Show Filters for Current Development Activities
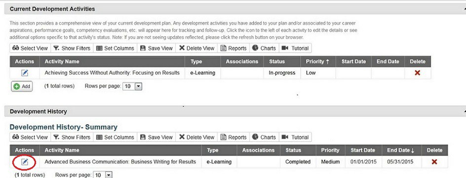466x178 pixels. pos(72,48)
